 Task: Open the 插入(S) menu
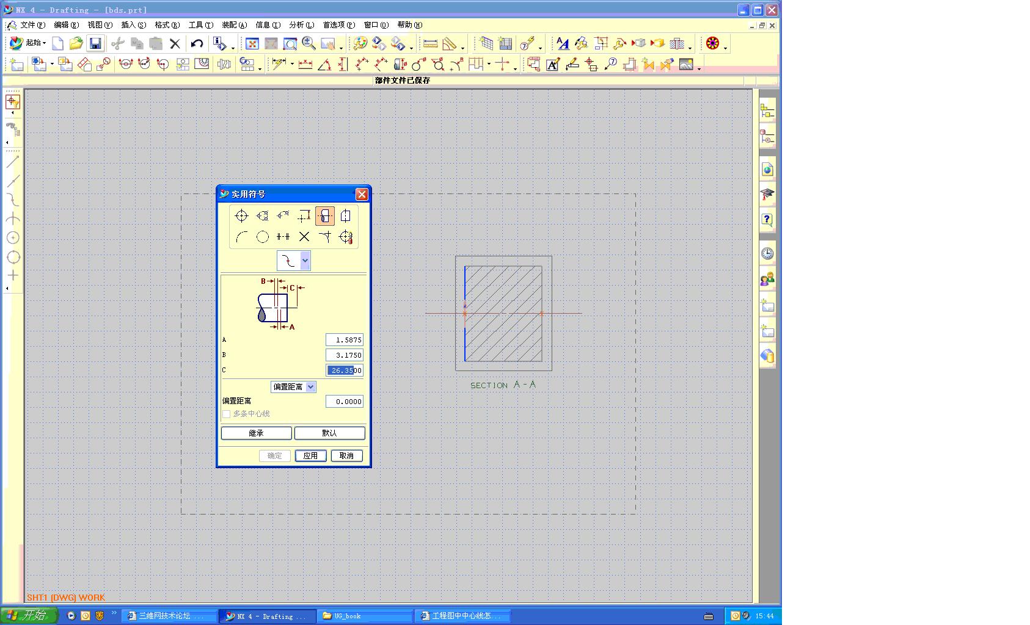pos(133,25)
